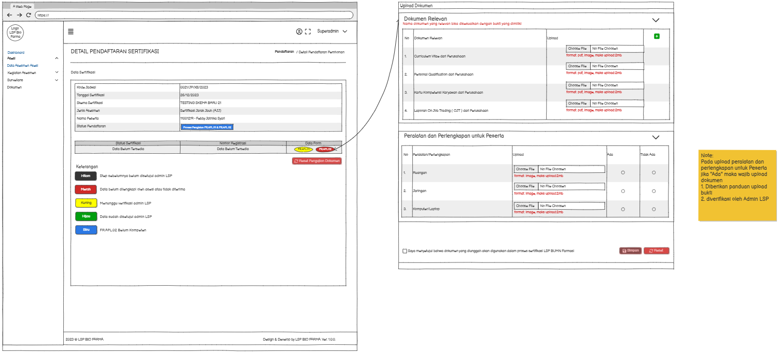Screen dimensions: 779x353
Task: Reload the page with the refresh icon
Action: click(x=29, y=15)
